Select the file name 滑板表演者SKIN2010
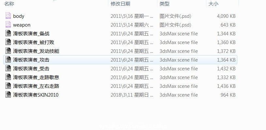The width and height of the screenshot is (266, 130). 36,95
